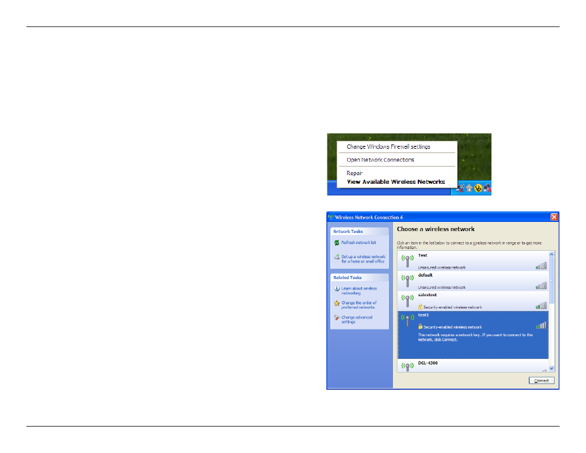Open Change the order of preferred networks
The width and height of the screenshot is (586, 453).
coord(359,305)
